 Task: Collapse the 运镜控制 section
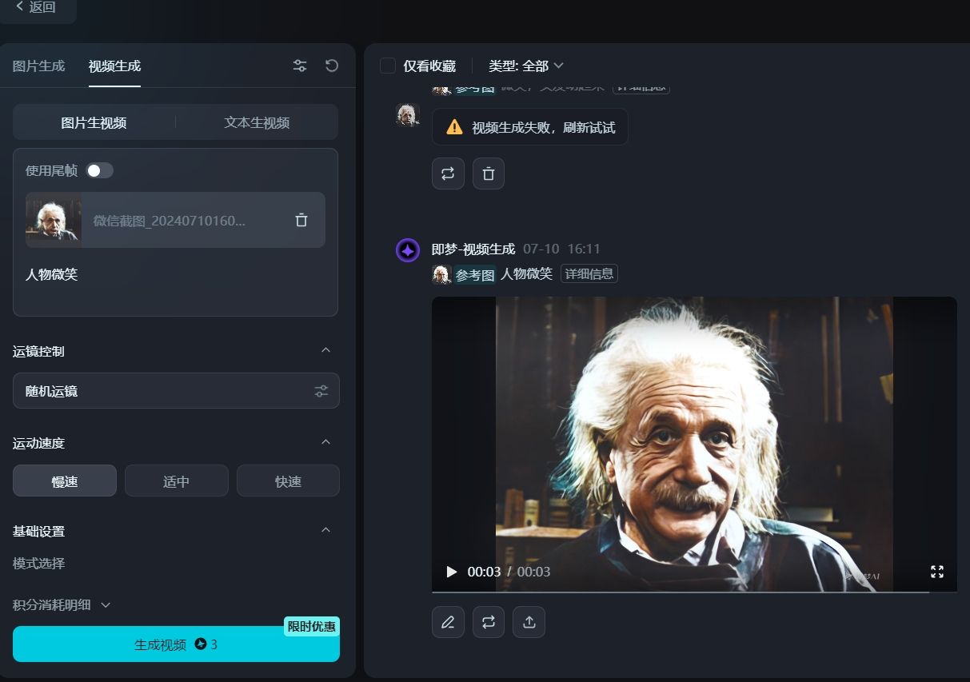click(x=325, y=350)
